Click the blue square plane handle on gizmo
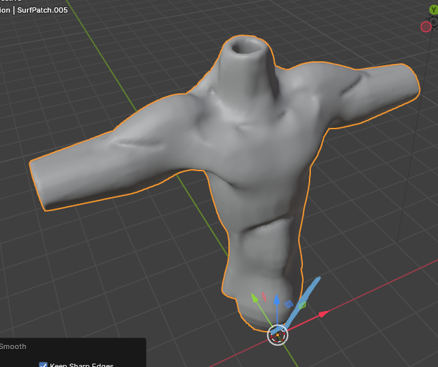This screenshot has height=367, width=438. pos(289,304)
